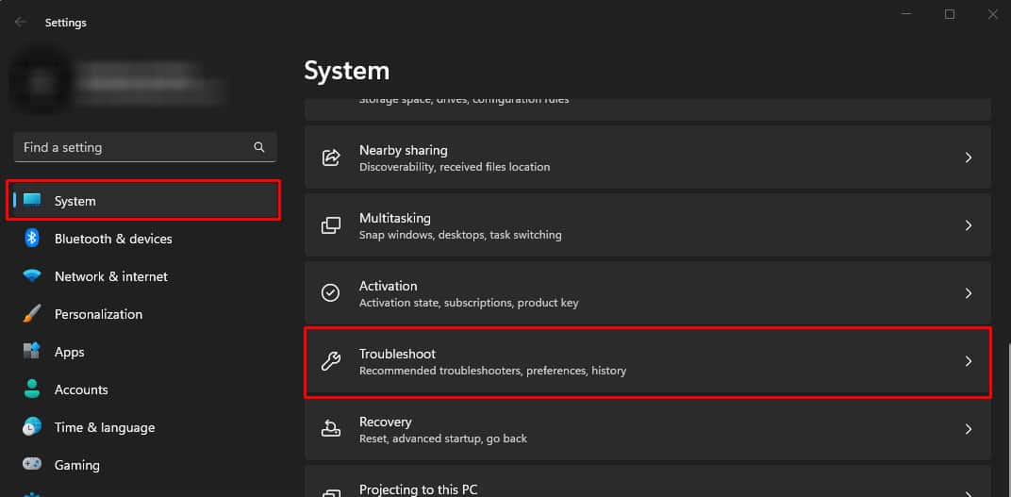Viewport: 1011px width, 497px height.
Task: Open Personalization settings
Action: [x=143, y=314]
